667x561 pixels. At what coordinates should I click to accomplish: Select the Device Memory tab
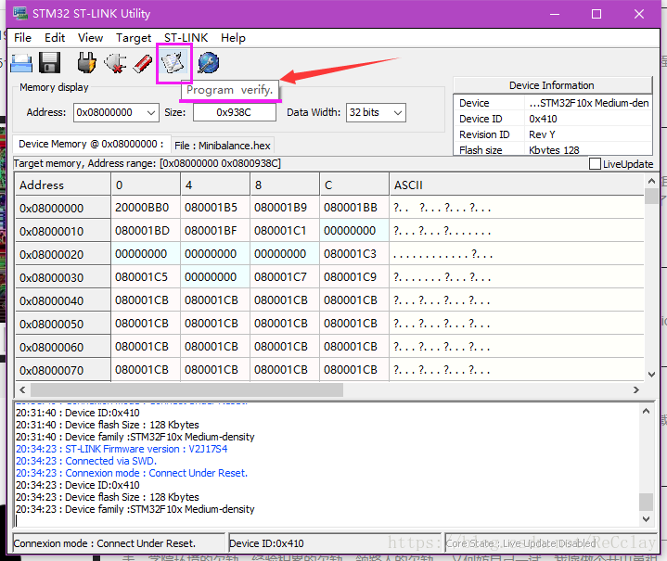click(x=91, y=145)
